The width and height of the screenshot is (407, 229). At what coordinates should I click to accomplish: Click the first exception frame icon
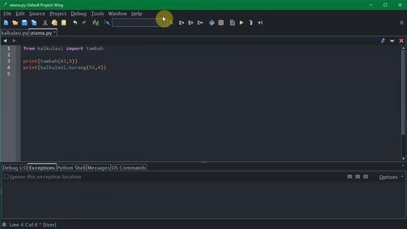[350, 177]
